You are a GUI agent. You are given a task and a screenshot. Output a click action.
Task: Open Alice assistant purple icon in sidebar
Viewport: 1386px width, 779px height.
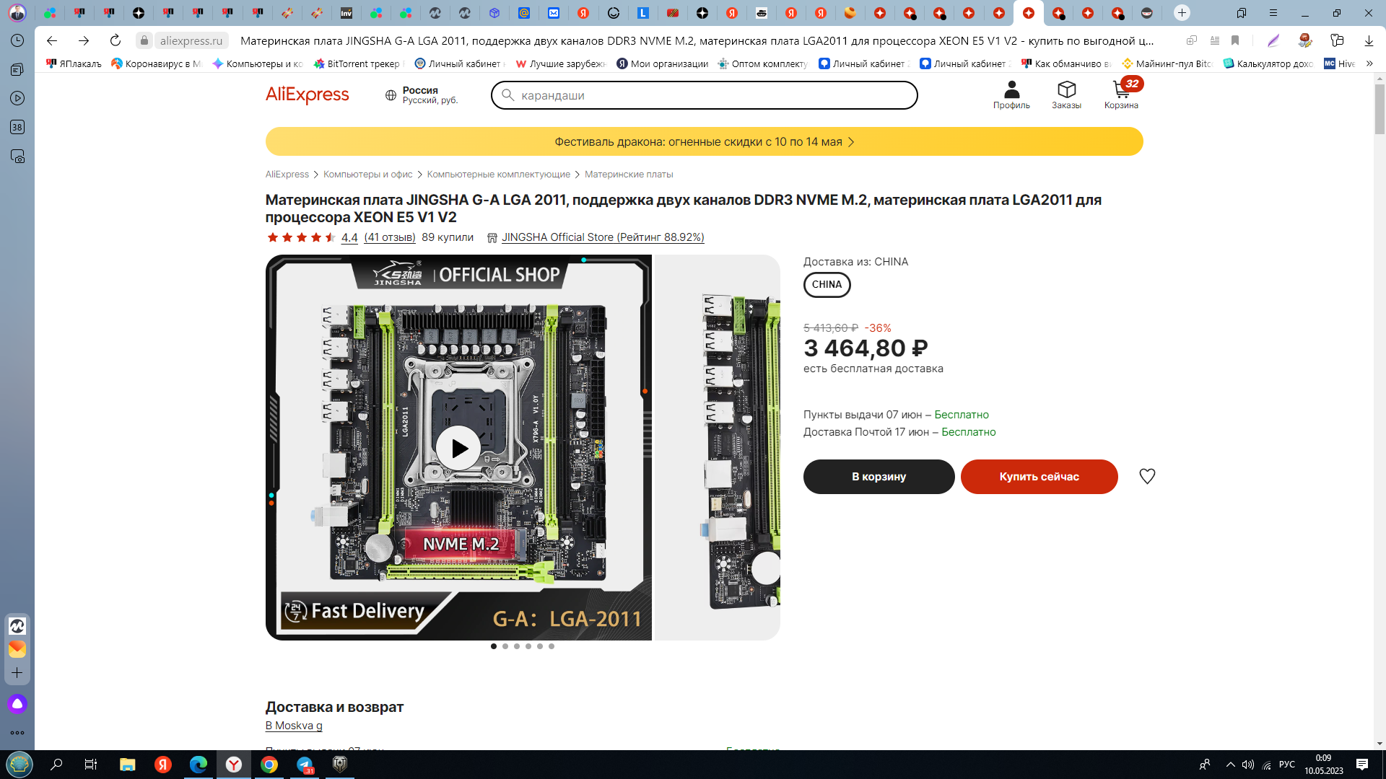click(x=17, y=704)
